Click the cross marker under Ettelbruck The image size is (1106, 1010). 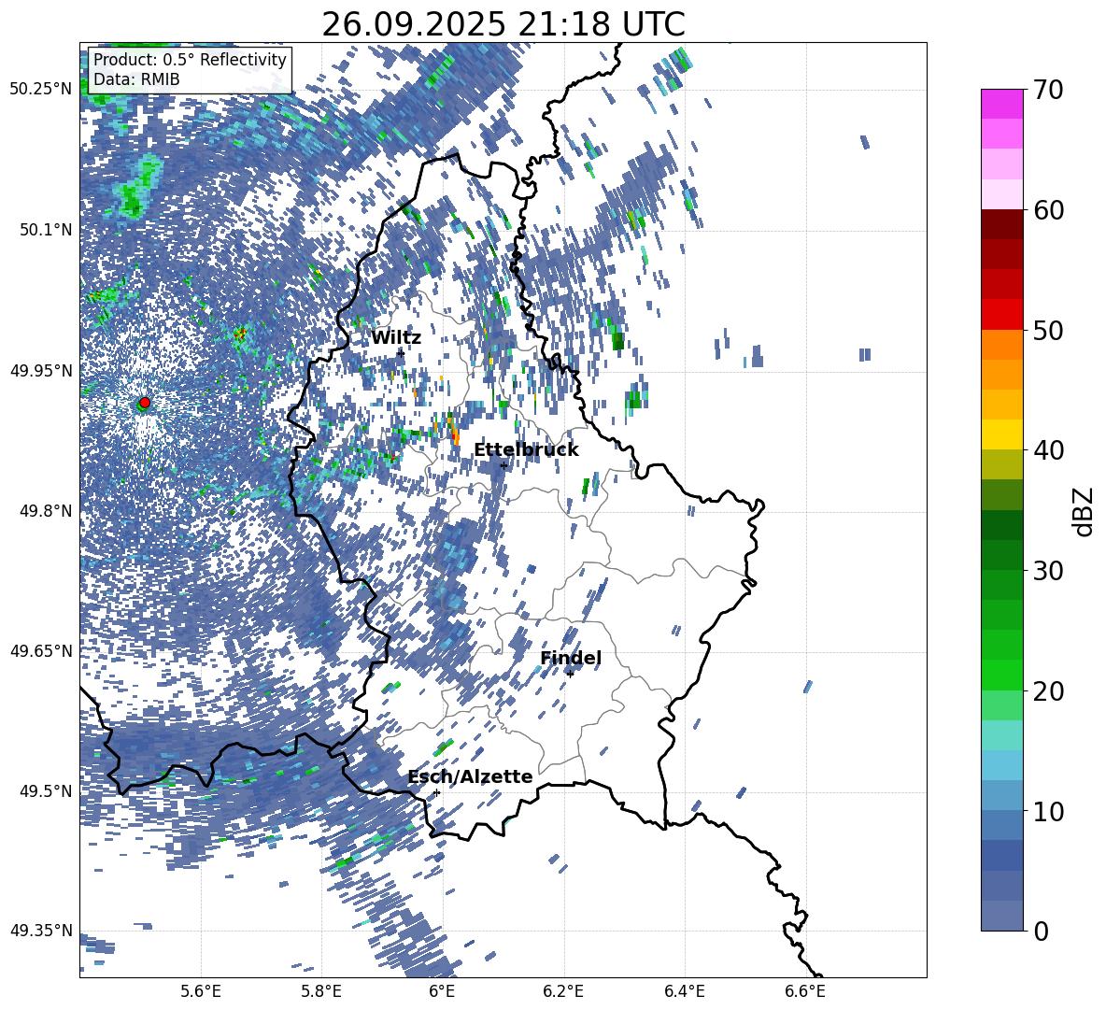coord(503,465)
